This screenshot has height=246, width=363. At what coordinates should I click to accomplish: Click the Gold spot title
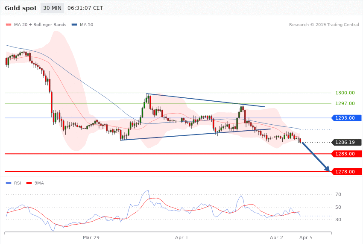21,8
